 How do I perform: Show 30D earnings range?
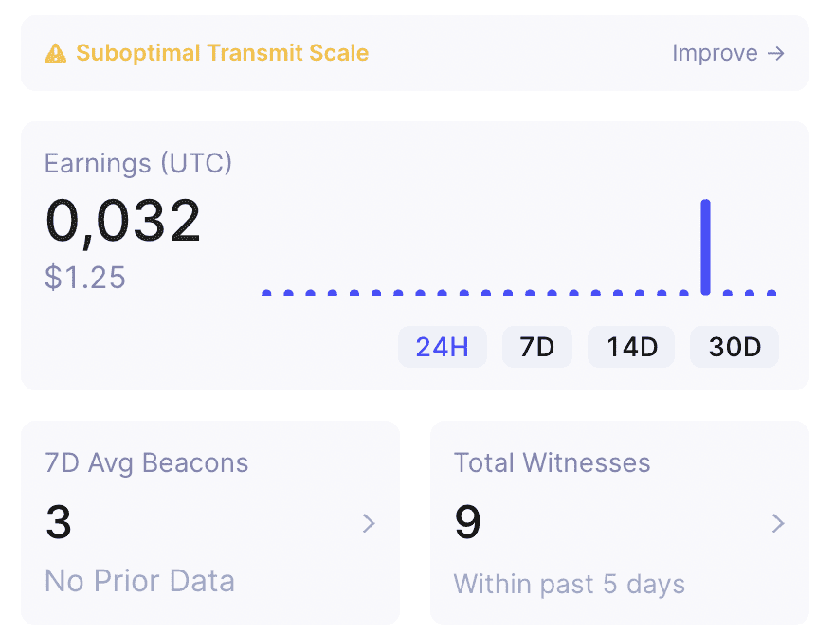pyautogui.click(x=734, y=347)
